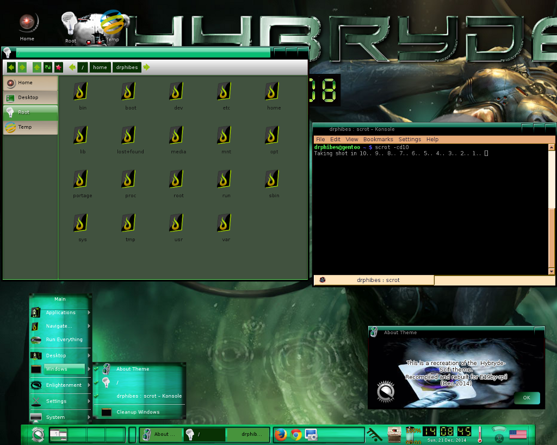Select Cleanup Windows menu entry
This screenshot has height=445, width=557.
[139, 412]
